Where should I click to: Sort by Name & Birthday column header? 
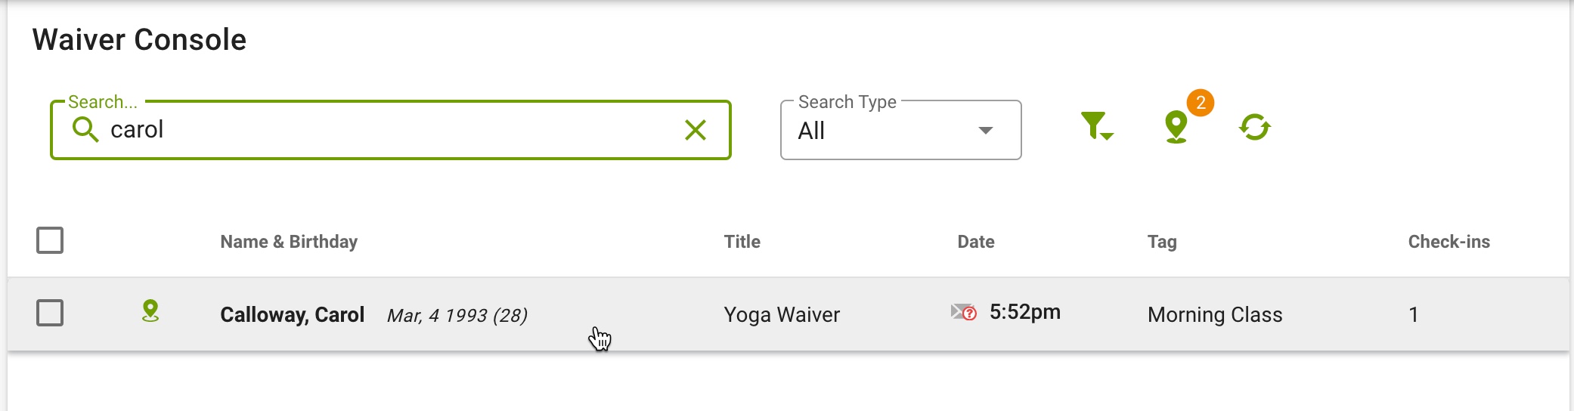click(x=289, y=242)
